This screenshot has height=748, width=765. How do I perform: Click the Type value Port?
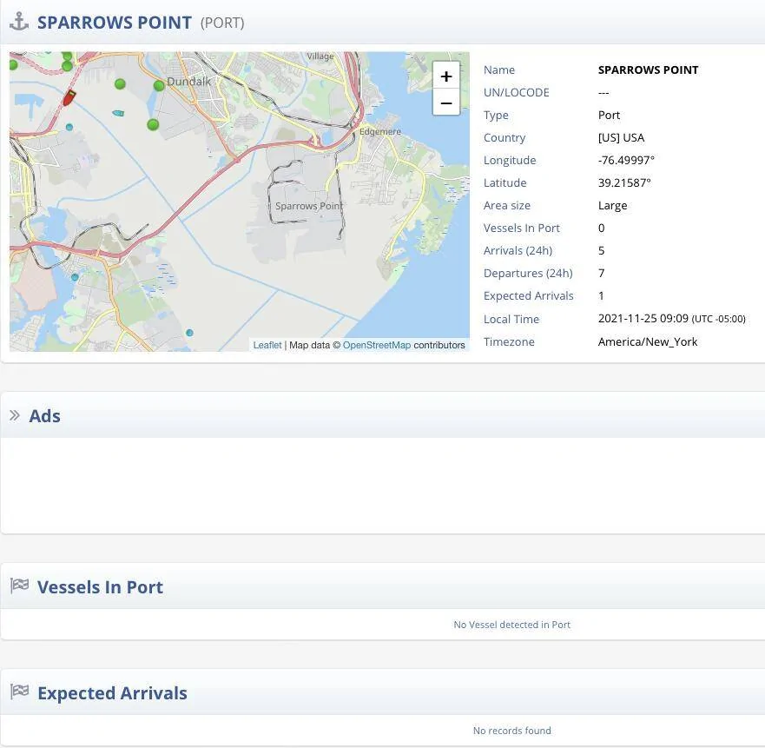pyautogui.click(x=609, y=116)
